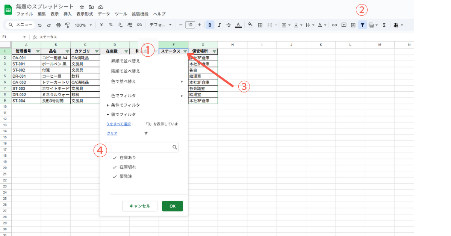Screen dimensions: 451x236
Task: Open filter dropdown on カテゴリ column header
Action: pos(97,51)
